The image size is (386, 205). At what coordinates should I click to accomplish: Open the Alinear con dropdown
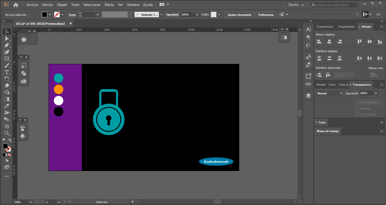(x=374, y=75)
